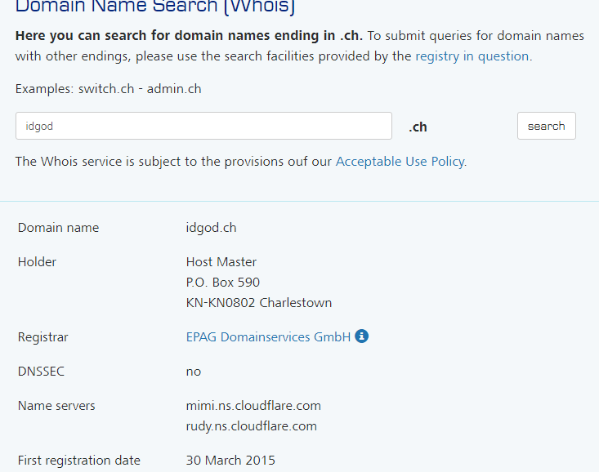Click the admin.ch example text
The image size is (599, 472).
pyautogui.click(x=174, y=89)
